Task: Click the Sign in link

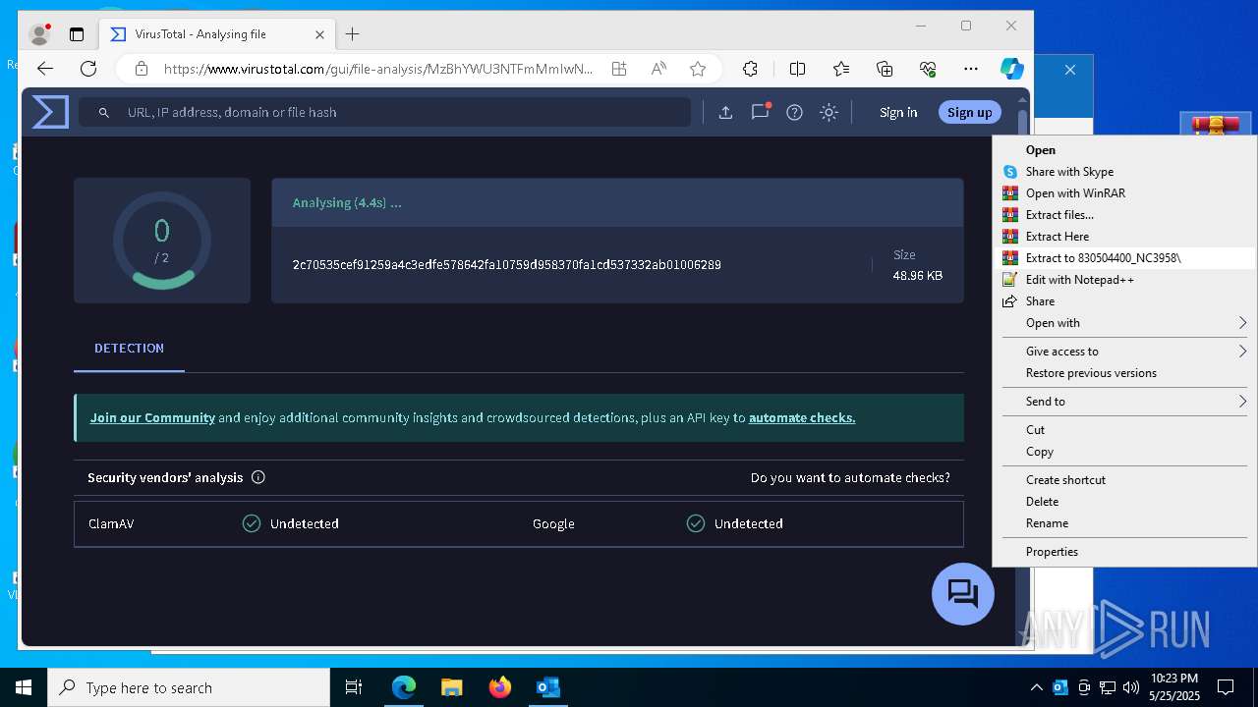Action: tap(898, 112)
